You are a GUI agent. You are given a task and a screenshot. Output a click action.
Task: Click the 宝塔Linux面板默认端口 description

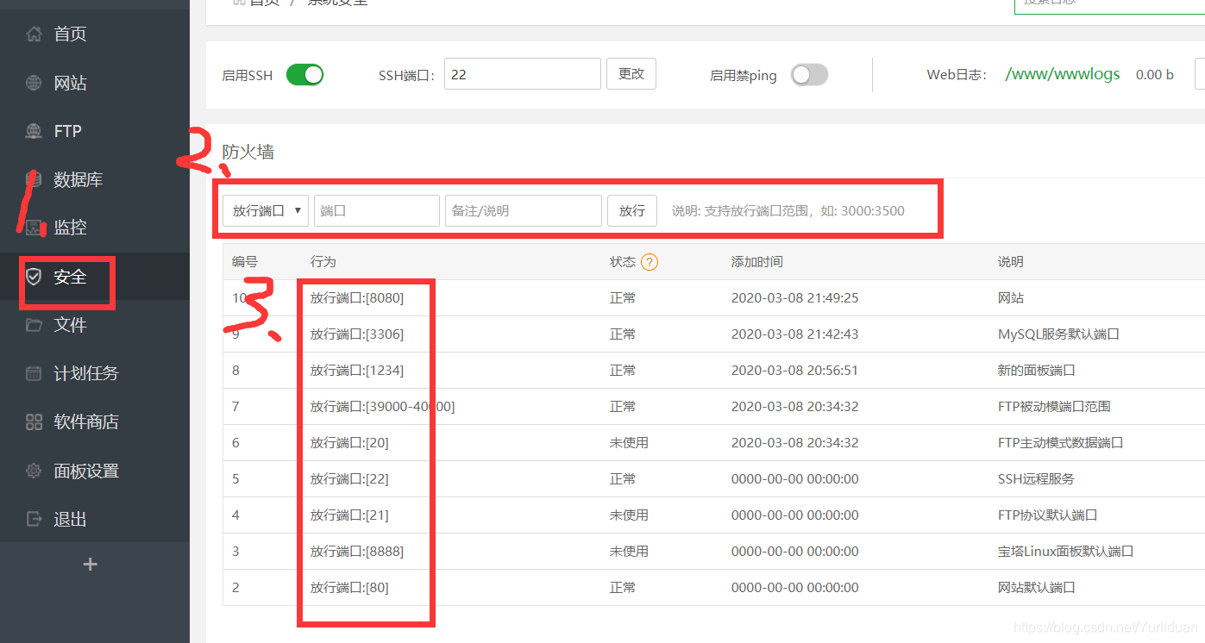(x=1065, y=552)
